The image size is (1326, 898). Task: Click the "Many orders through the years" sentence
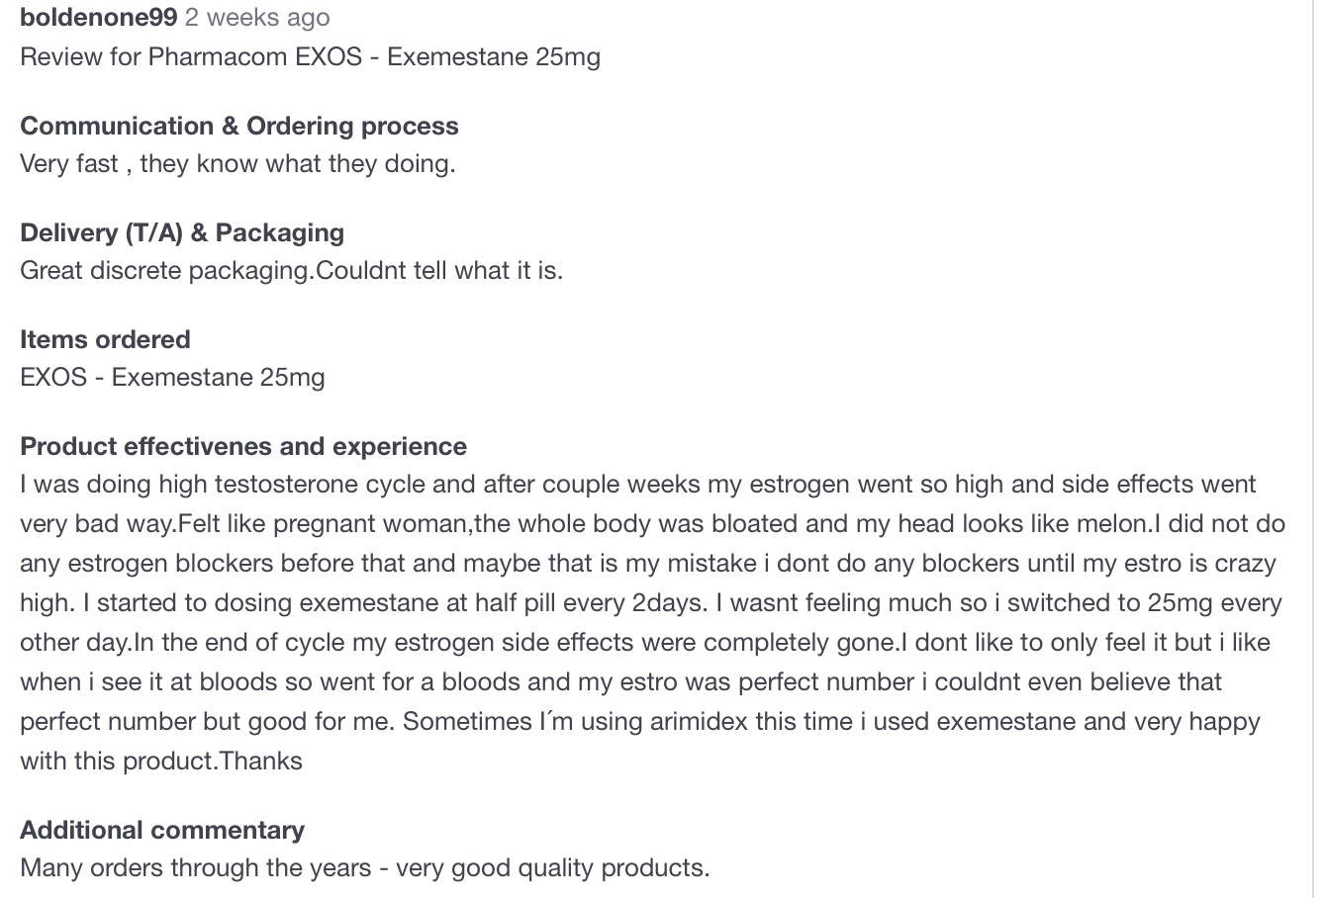(365, 867)
